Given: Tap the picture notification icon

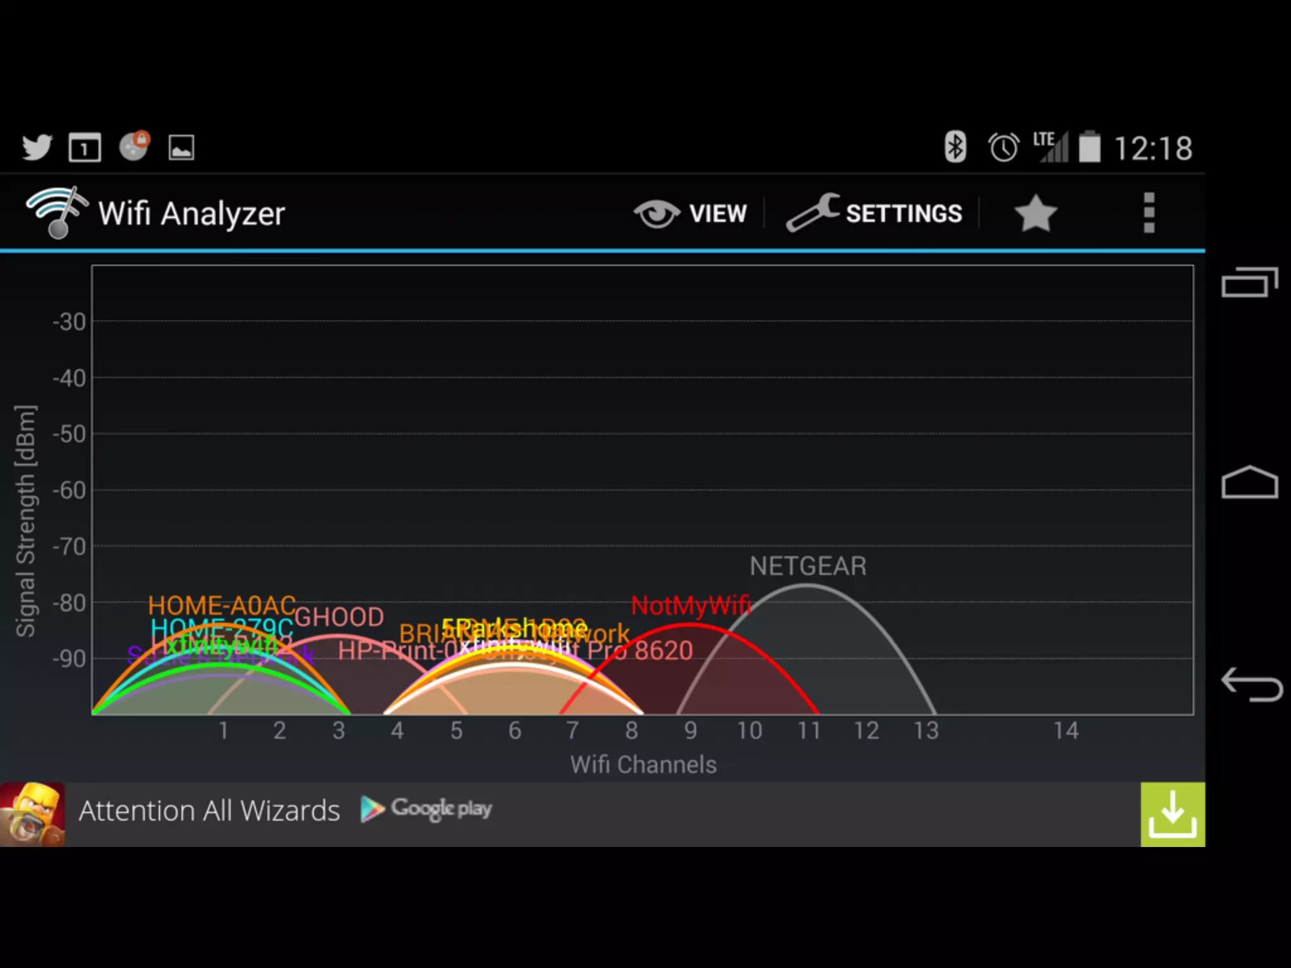Looking at the screenshot, I should [181, 147].
